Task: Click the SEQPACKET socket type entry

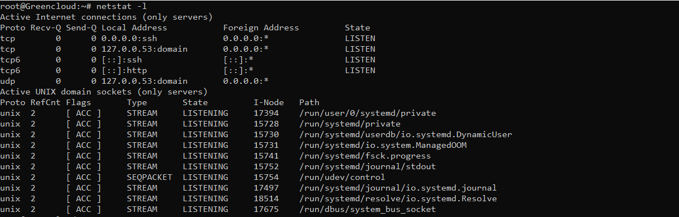Action: click(x=149, y=177)
